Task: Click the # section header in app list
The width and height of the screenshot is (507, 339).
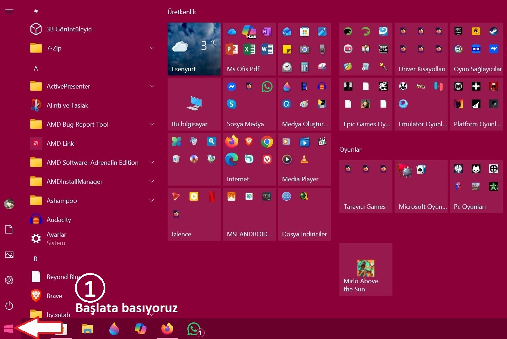Action: [36, 11]
